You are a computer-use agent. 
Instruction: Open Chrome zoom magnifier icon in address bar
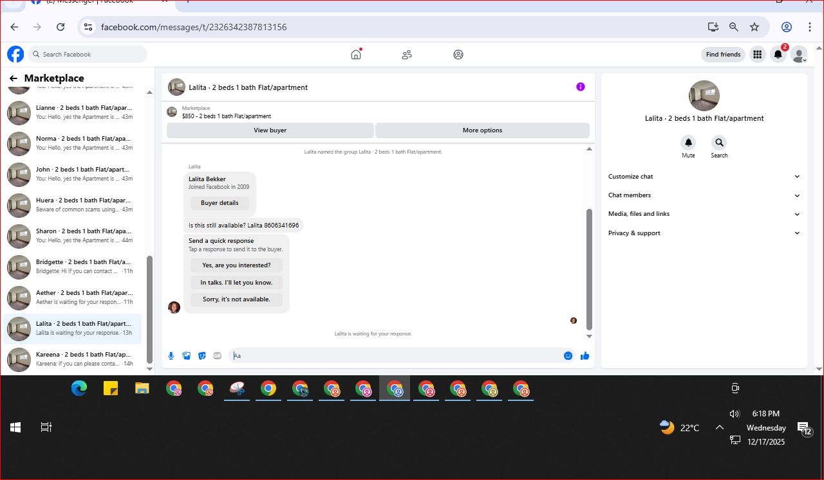coord(734,27)
